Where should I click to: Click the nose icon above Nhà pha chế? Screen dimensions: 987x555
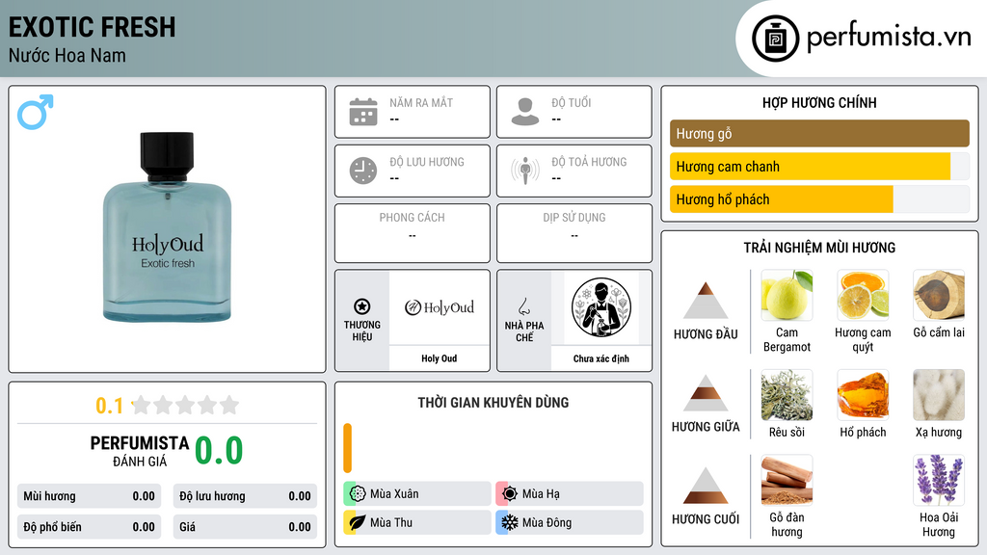(x=523, y=306)
